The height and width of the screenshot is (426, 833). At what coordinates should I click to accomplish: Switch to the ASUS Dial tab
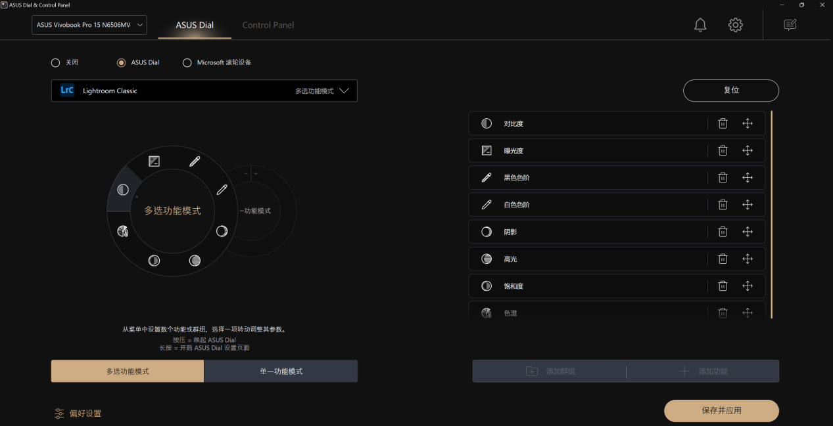pos(195,25)
